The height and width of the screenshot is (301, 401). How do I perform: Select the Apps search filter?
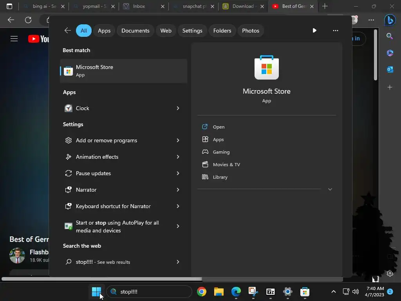(x=104, y=31)
